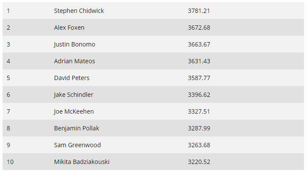Viewport: 307px width, 173px height.
Task: Select the Joe McKeehen row name
Action: click(74, 112)
